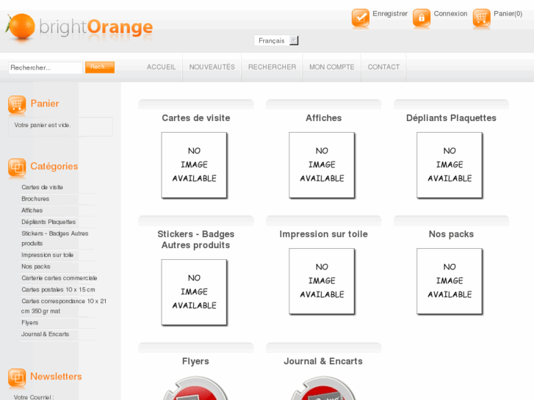Viewport: 534px width, 400px height.
Task: Click the Newsletters sidebar heading text
Action: [57, 377]
